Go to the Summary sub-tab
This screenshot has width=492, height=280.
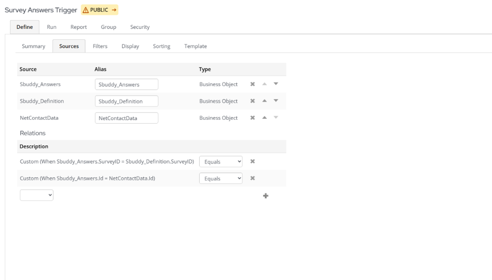coord(33,46)
